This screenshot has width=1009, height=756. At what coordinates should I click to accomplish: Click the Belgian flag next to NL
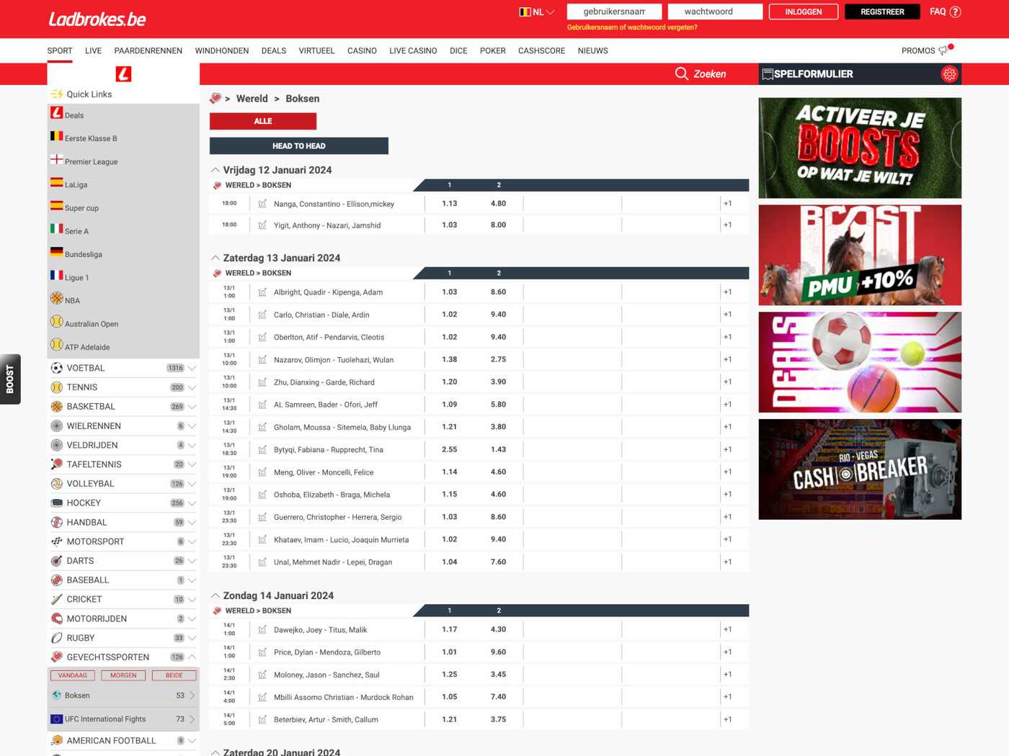pyautogui.click(x=525, y=12)
